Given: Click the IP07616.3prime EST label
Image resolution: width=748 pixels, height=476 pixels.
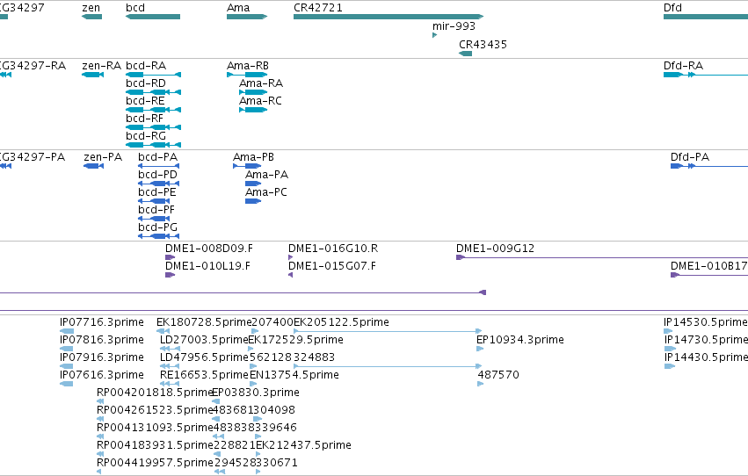Looking at the screenshot, I should (102, 375).
